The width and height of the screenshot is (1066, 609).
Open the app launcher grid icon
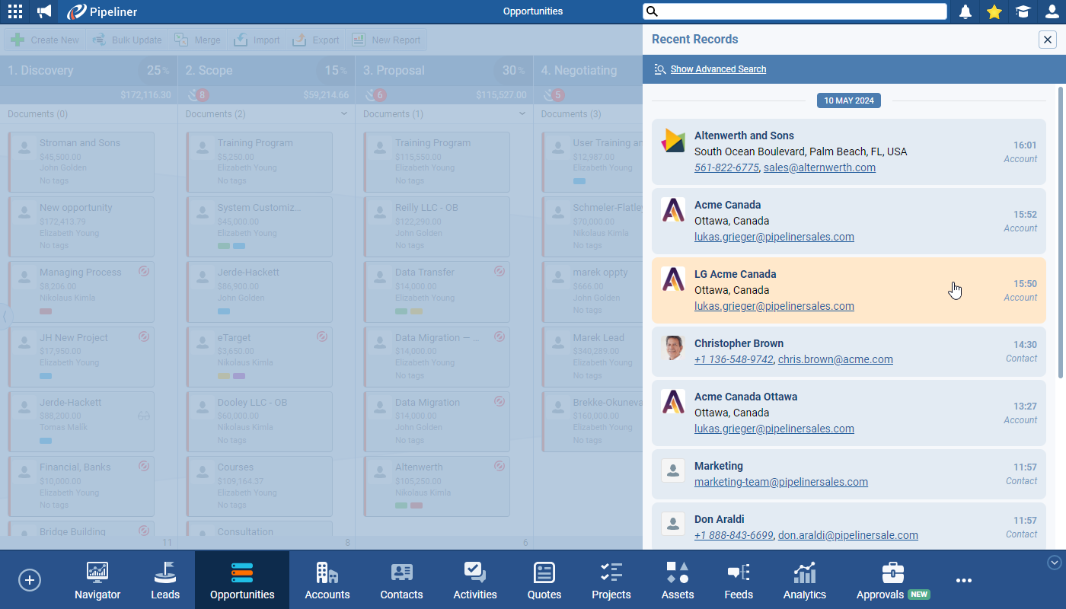point(15,11)
